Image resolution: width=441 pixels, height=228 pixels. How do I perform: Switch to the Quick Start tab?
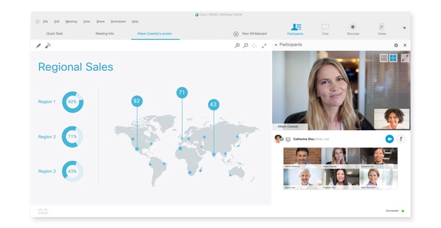coord(55,33)
